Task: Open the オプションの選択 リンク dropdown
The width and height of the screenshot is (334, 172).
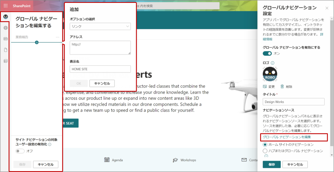Action: click(100, 26)
